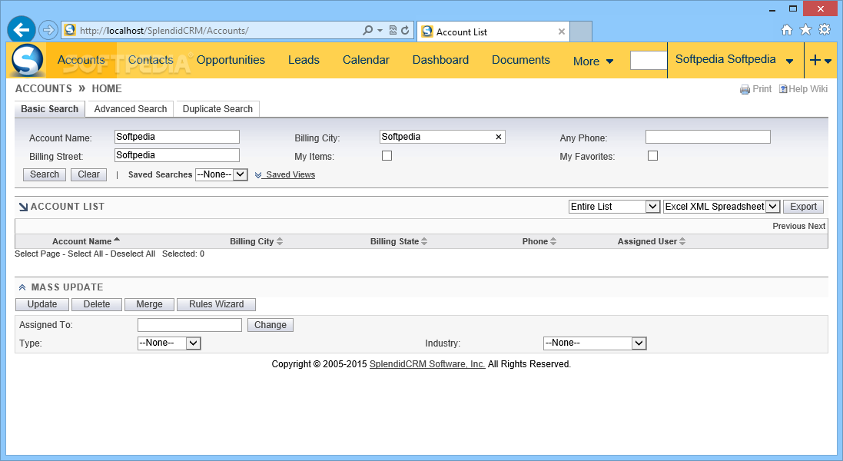Sort by Assigned User column arrows
Viewport: 843px width, 461px height.
(682, 242)
